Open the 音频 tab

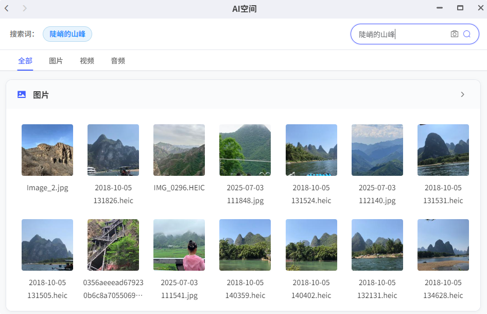click(x=118, y=61)
